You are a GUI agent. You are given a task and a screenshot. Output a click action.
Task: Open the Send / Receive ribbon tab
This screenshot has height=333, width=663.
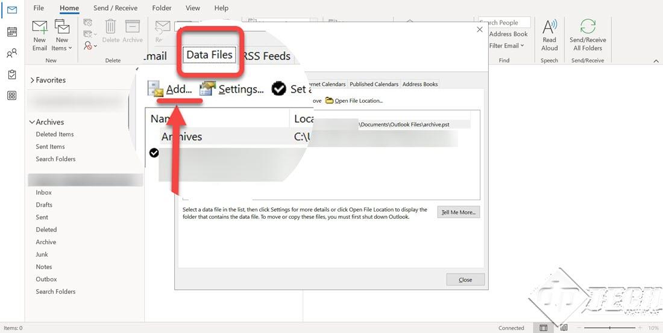coord(115,8)
